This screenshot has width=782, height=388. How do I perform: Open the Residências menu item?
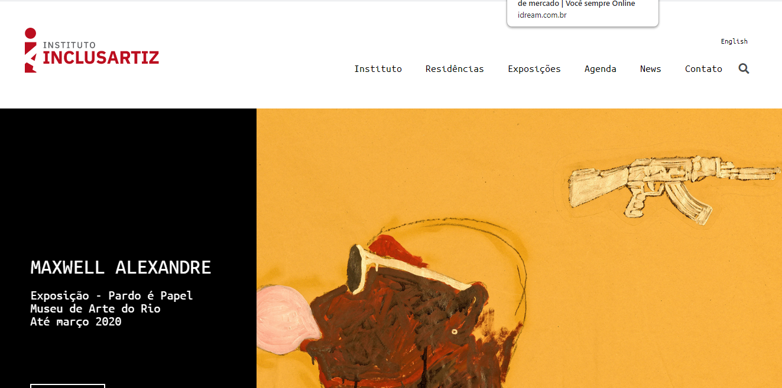coord(455,69)
